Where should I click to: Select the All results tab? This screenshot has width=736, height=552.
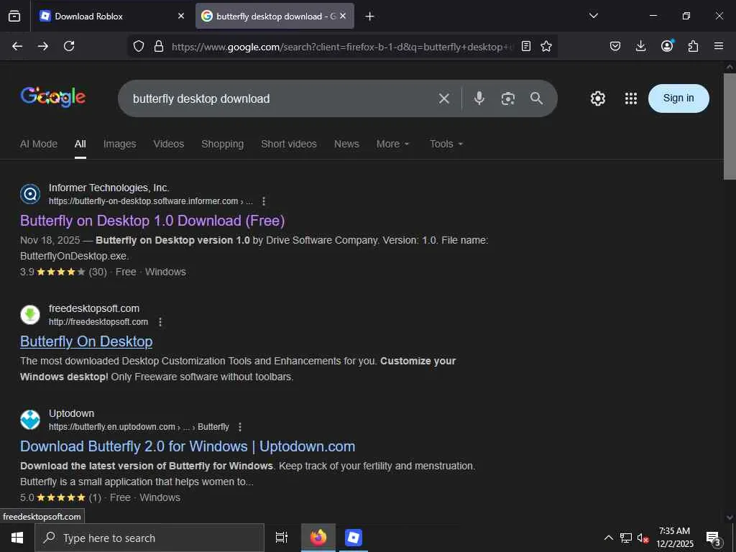click(80, 144)
